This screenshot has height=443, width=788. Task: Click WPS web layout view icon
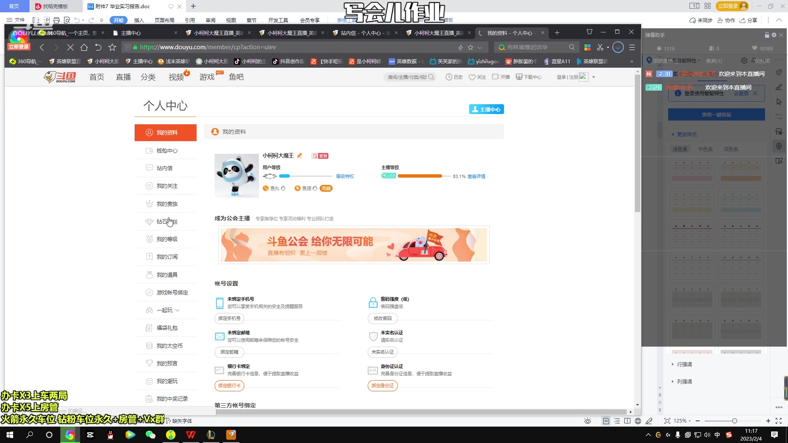(x=638, y=421)
